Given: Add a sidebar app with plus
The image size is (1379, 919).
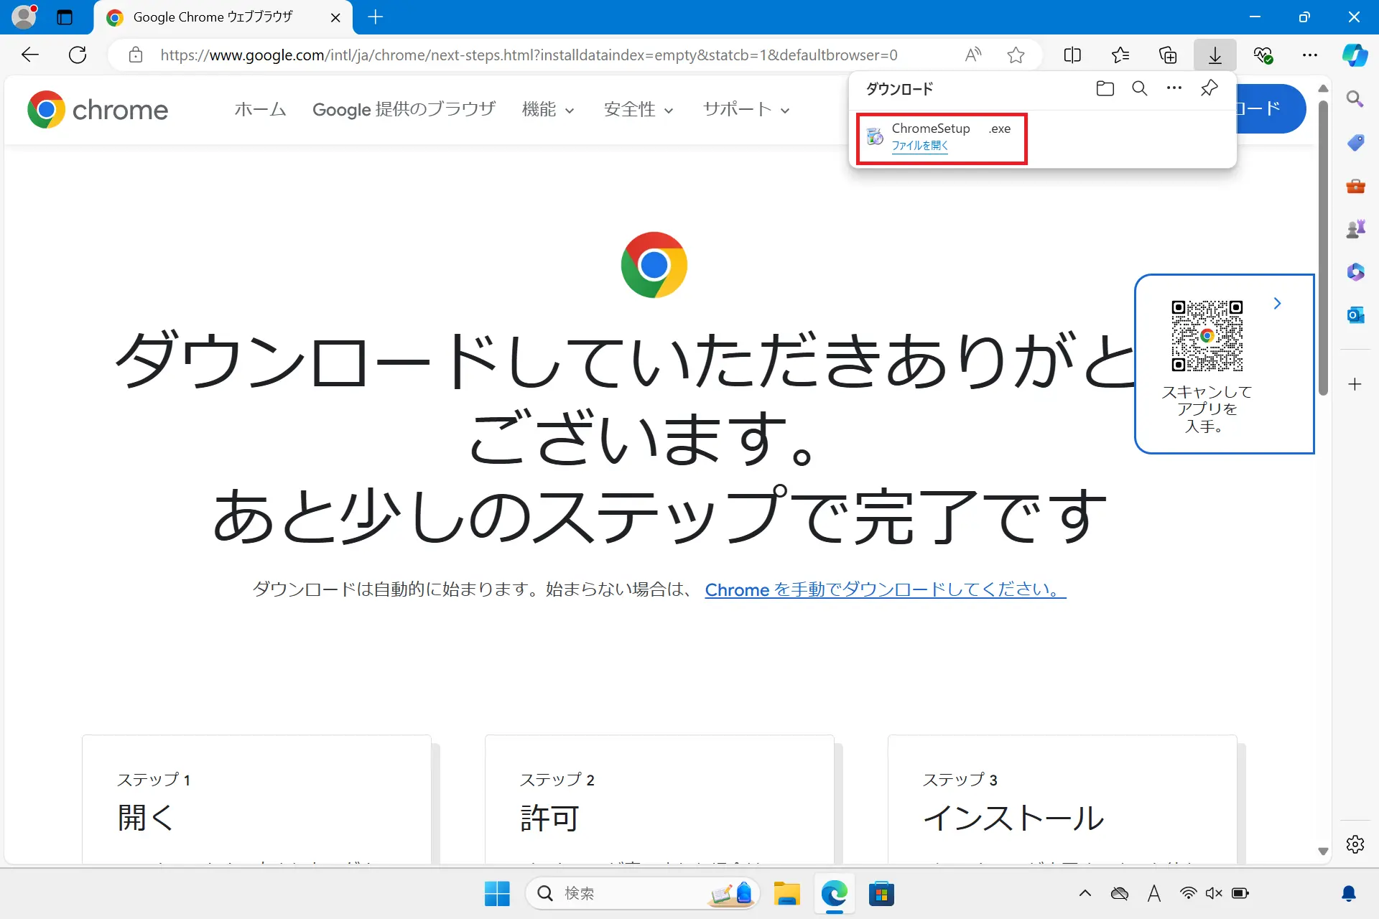Looking at the screenshot, I should click(x=1355, y=384).
